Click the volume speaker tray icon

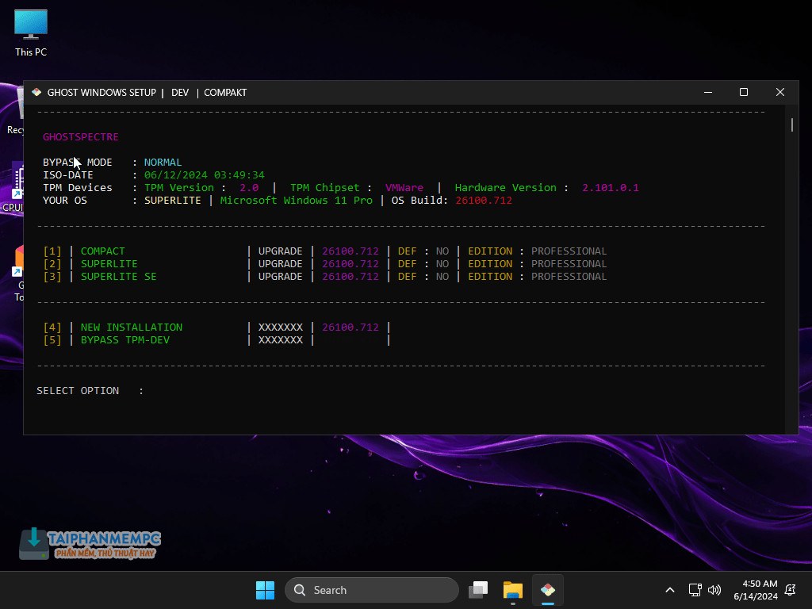[714, 590]
